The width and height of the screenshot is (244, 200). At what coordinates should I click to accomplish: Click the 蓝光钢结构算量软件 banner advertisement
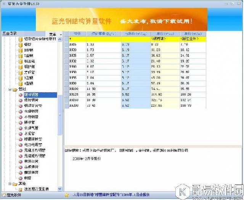[x=122, y=19]
